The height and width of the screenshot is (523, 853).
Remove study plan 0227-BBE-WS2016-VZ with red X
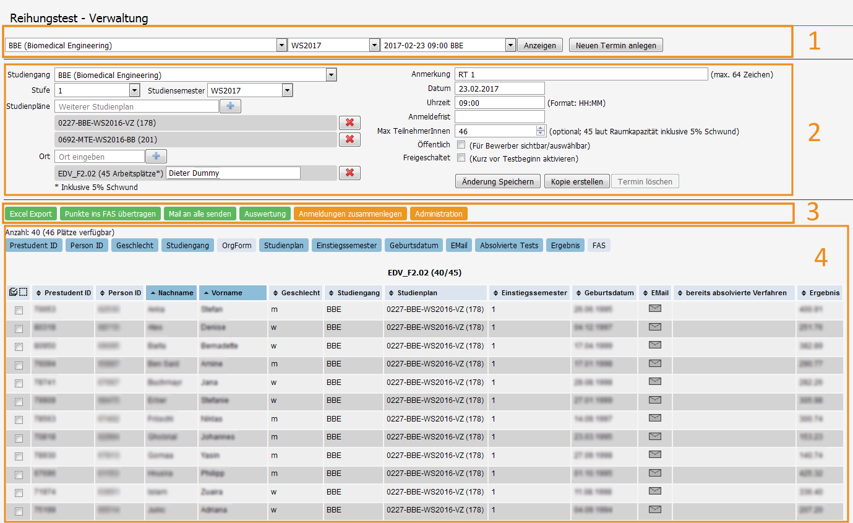click(349, 123)
